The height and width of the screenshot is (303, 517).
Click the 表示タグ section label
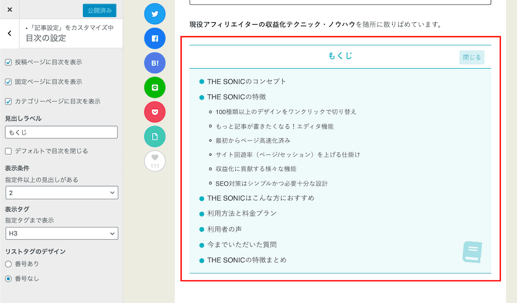17,210
